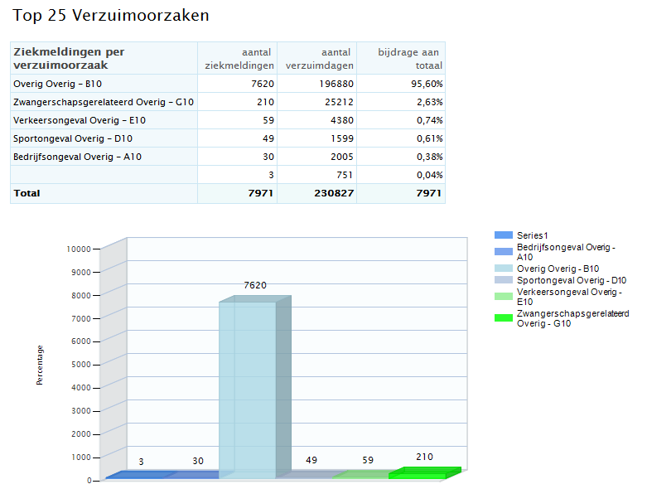Click the 'Top 25 Verzuimoorzaken' page title
Screen dimensions: 647x489
110,16
